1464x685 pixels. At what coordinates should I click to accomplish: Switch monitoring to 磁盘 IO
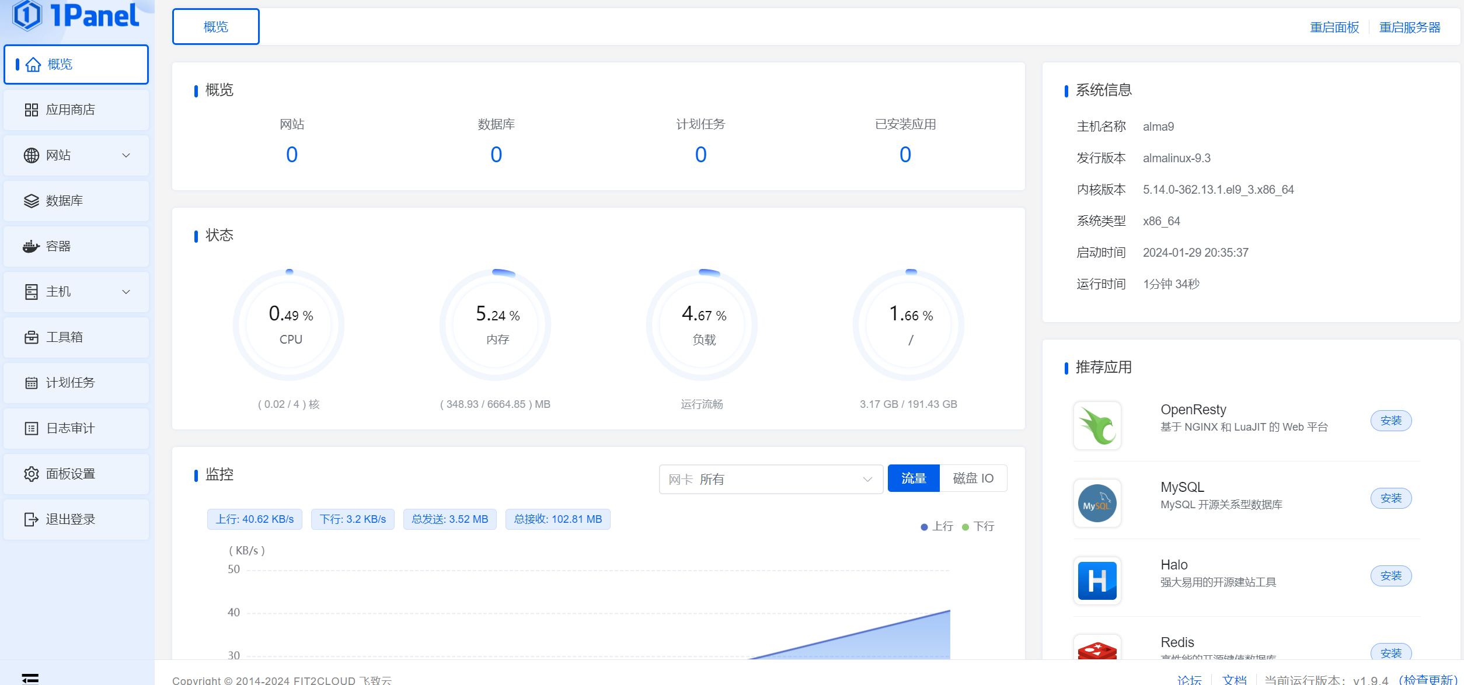(x=973, y=478)
